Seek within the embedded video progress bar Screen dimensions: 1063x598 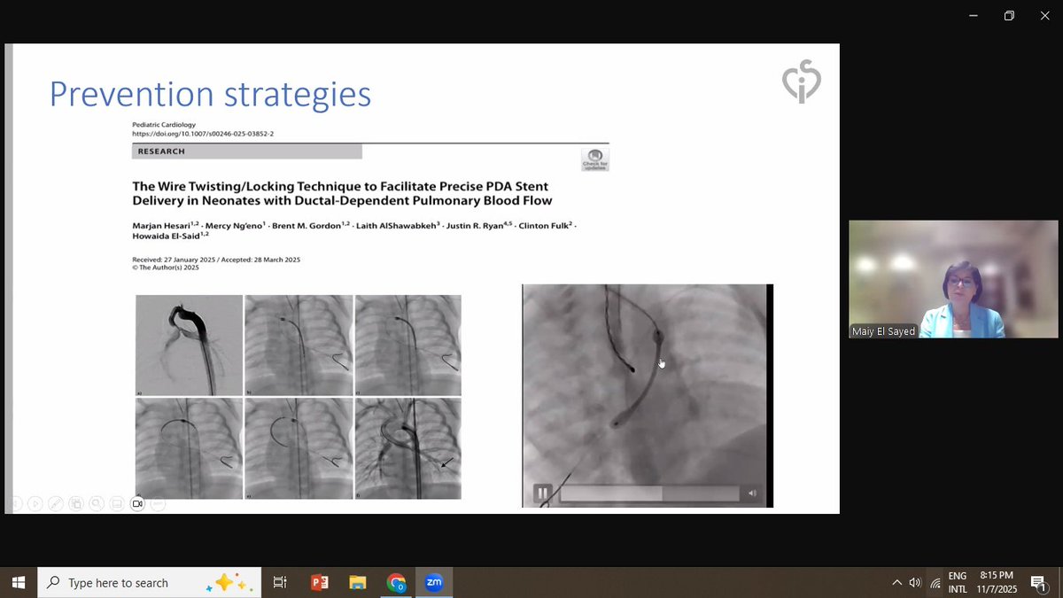[649, 493]
